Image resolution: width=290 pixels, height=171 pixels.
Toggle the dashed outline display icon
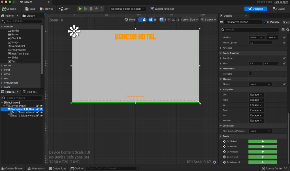tap(140, 20)
